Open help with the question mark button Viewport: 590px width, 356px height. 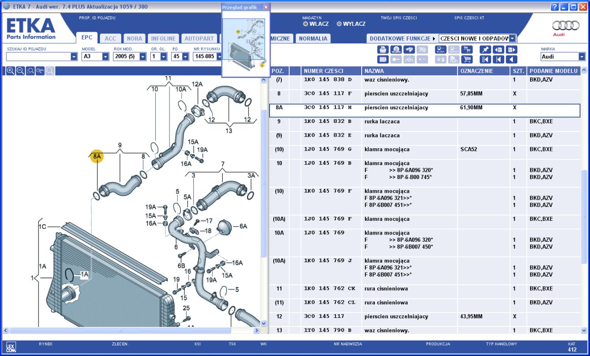coord(555,7)
